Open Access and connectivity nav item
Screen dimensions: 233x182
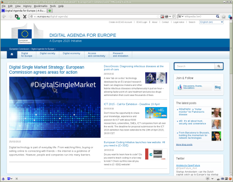(96, 55)
